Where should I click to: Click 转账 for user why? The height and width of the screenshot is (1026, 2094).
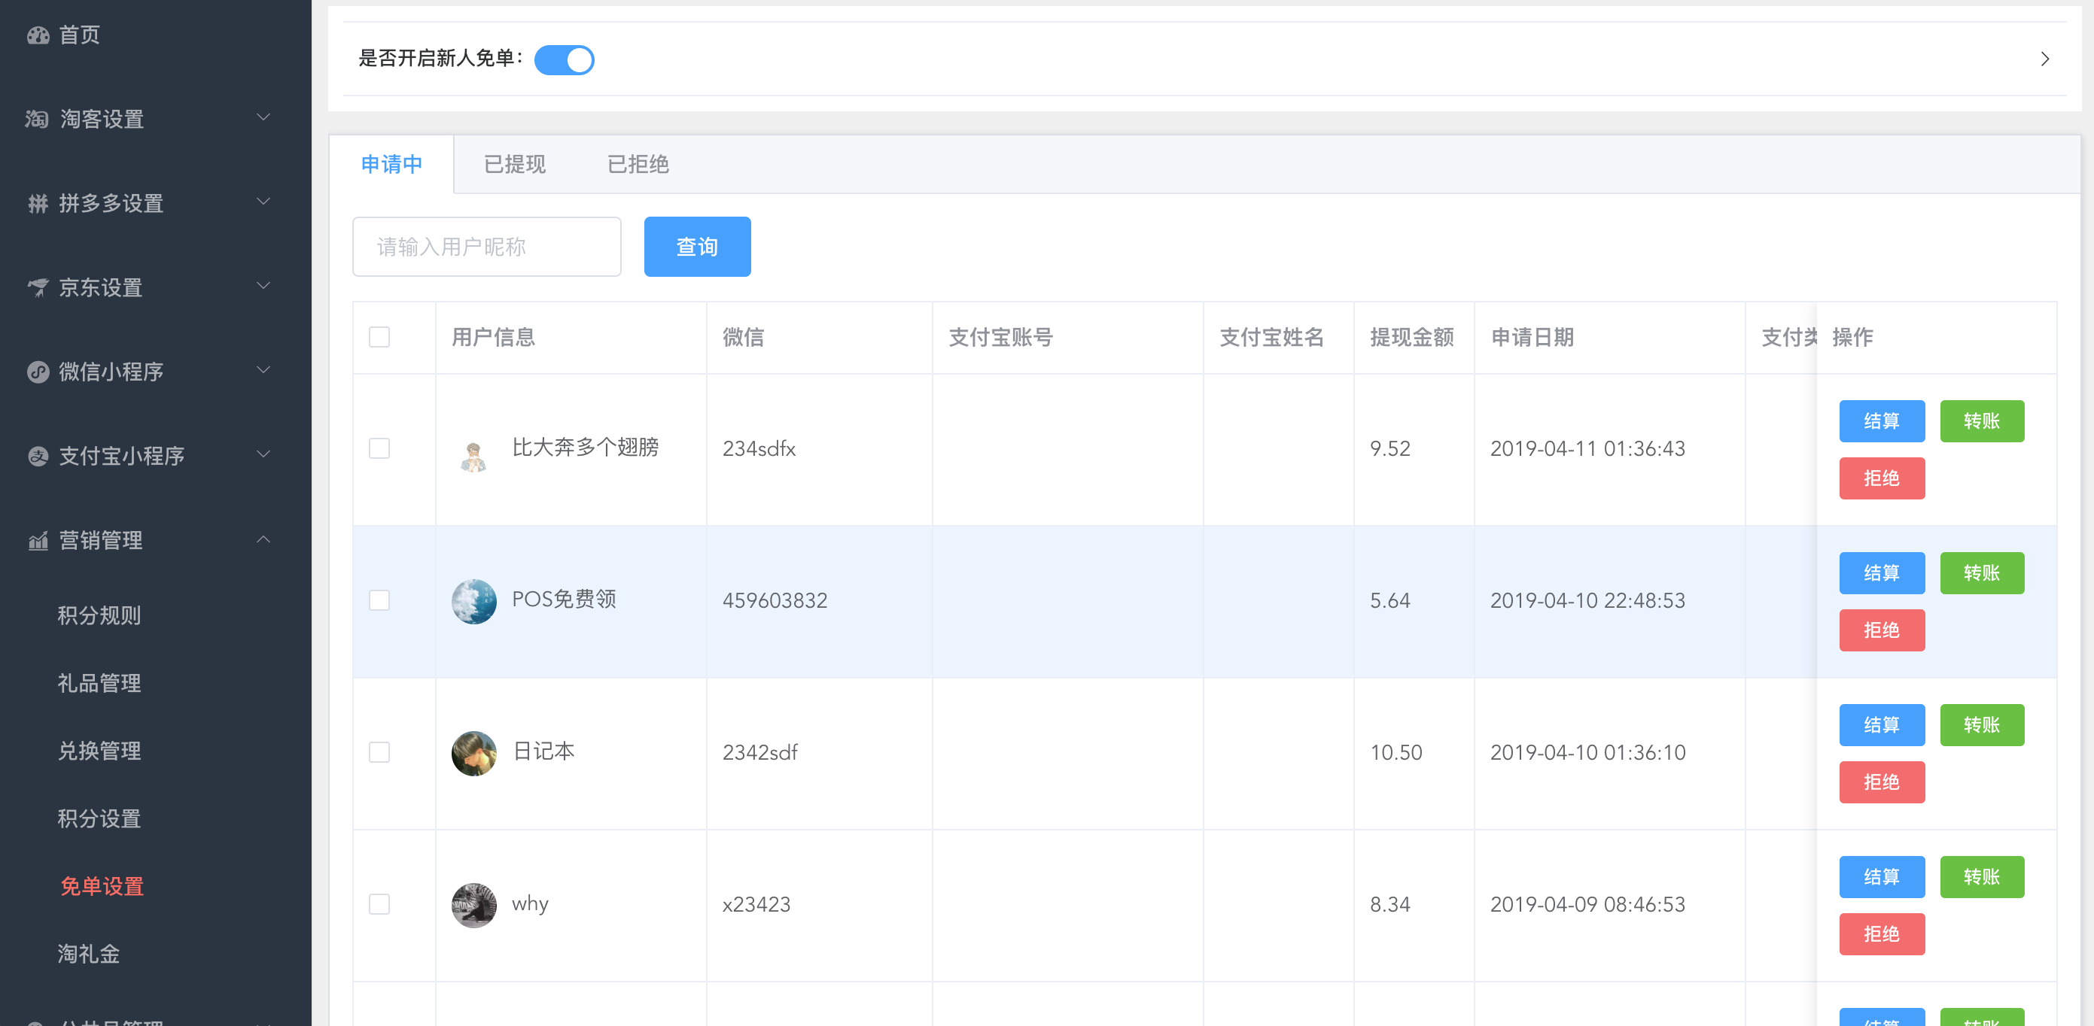(x=1982, y=876)
